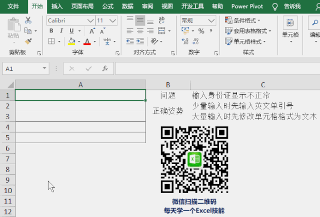Viewport: 320px width, 217px height.
Task: Switch to the 页面布局 tab
Action: tap(82, 6)
